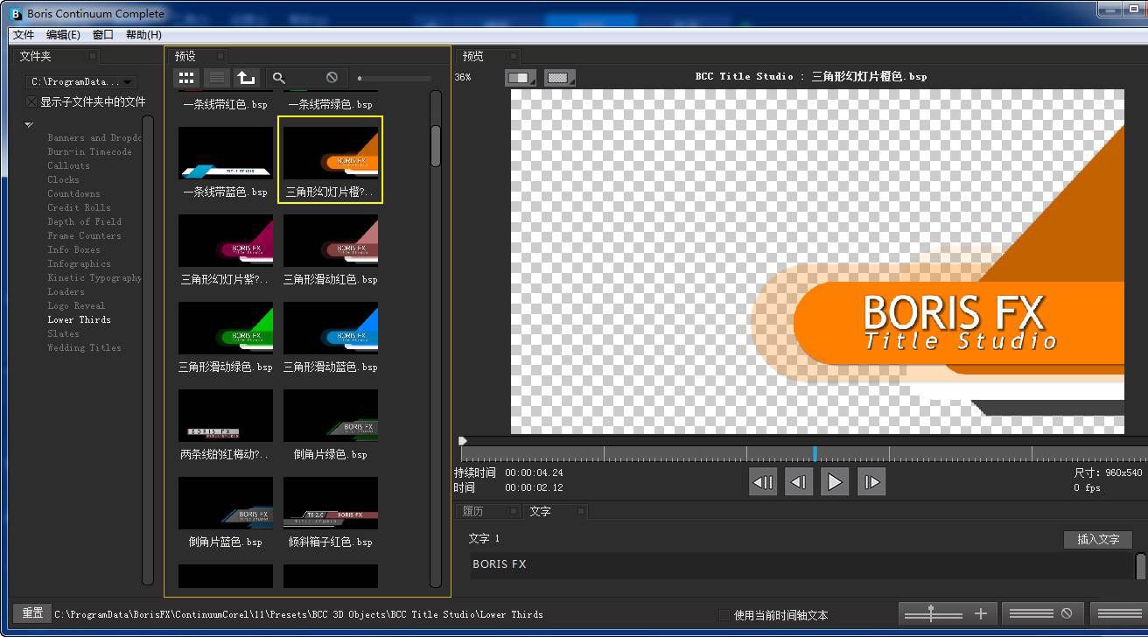Click the white start marker above timeline
Screen dimensions: 1148x637
click(x=463, y=441)
